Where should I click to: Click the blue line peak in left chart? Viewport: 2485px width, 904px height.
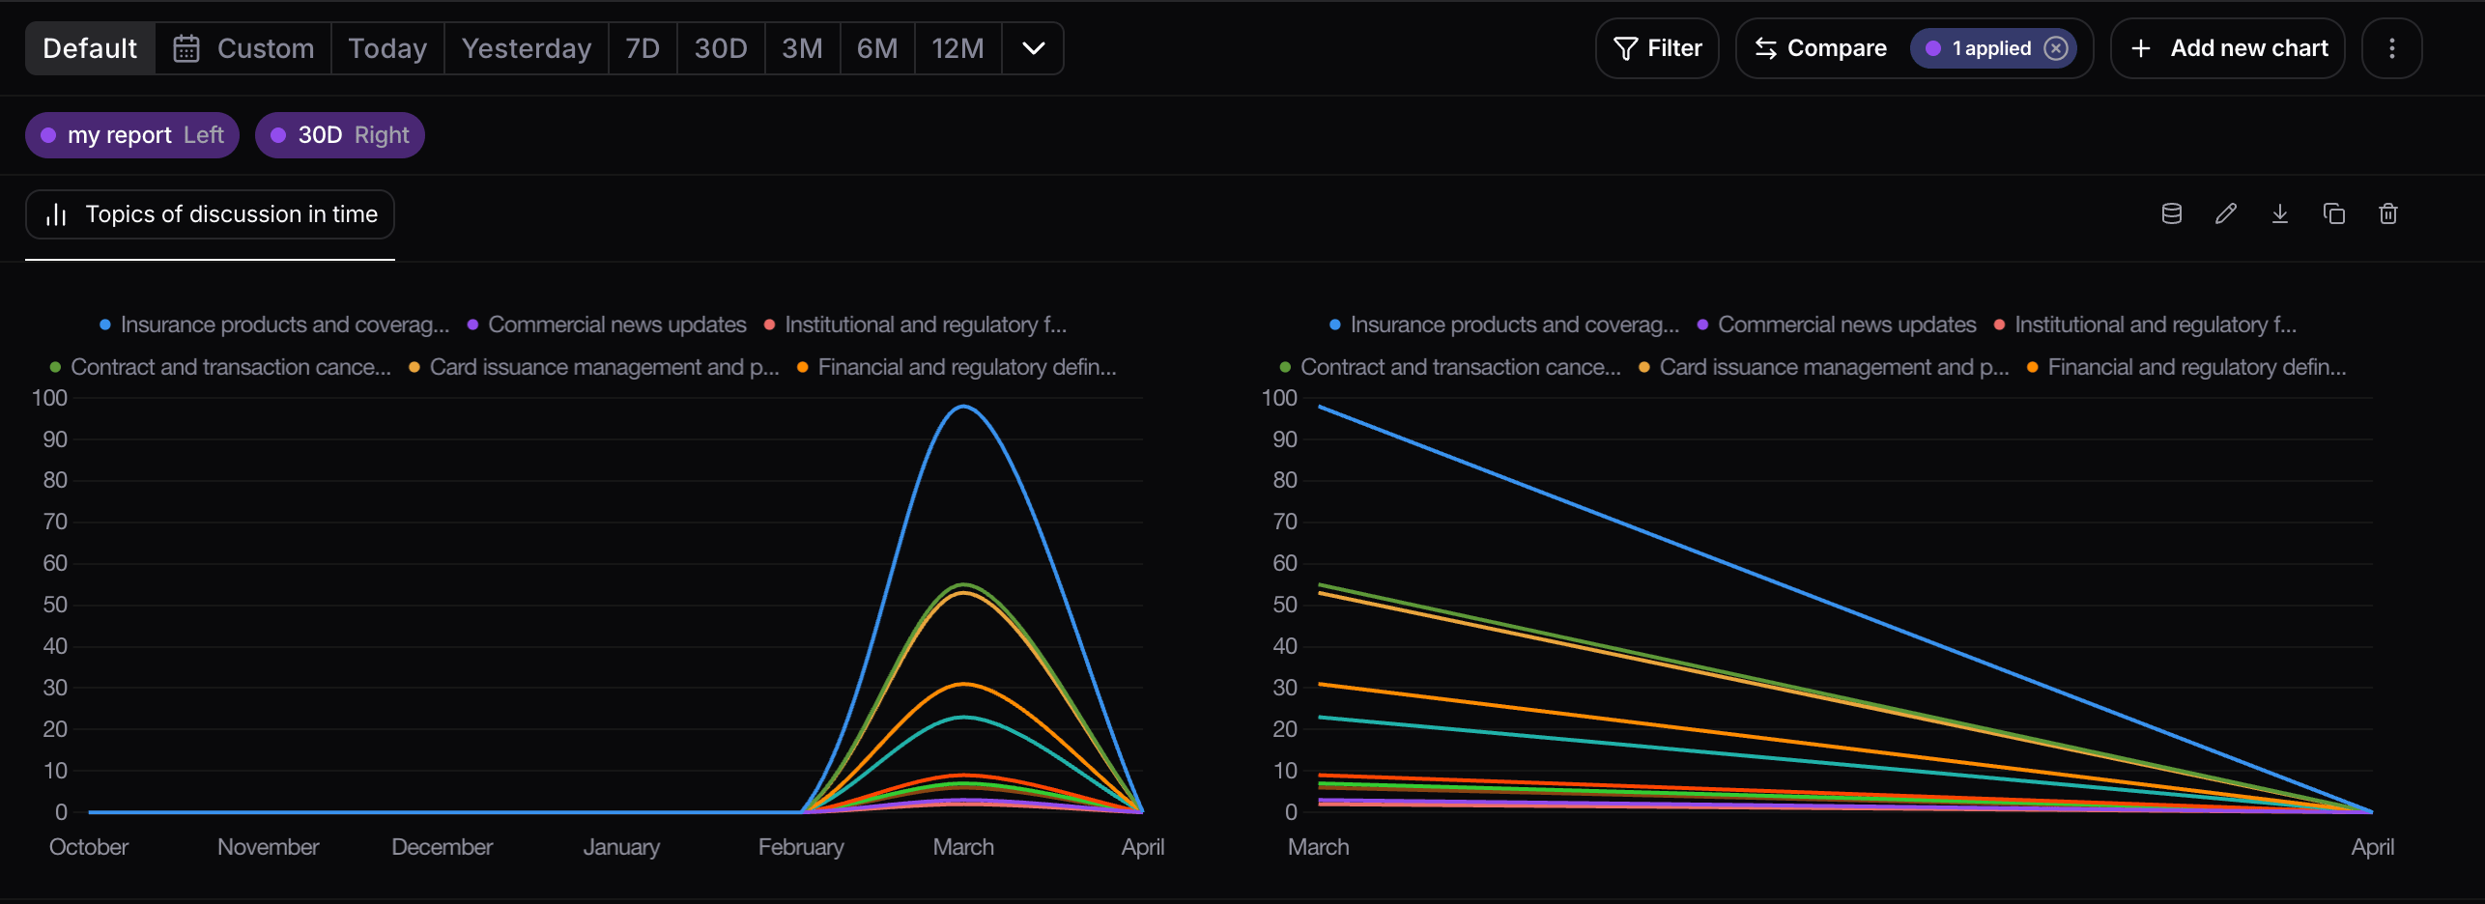tap(963, 408)
